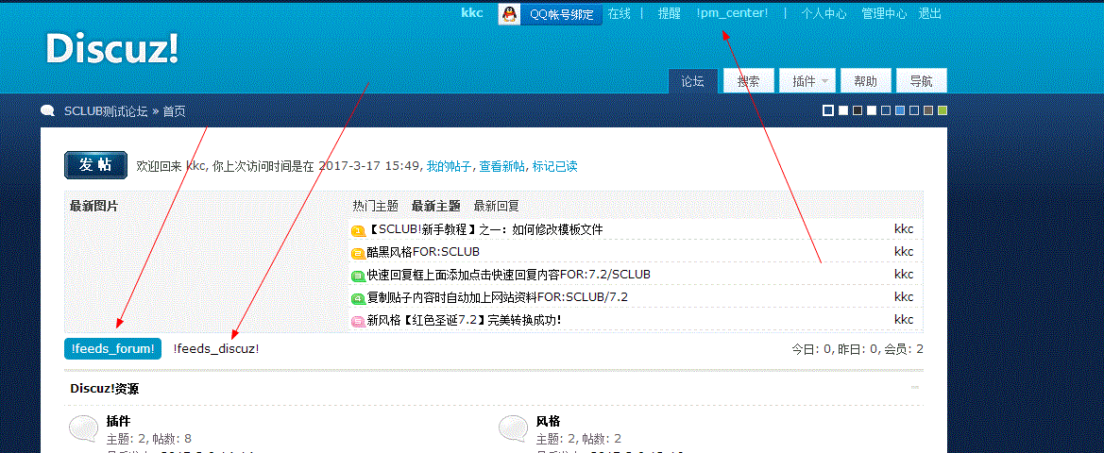Image resolution: width=1104 pixels, height=453 pixels.
Task: Open the 我的帖子 link
Action: (449, 167)
